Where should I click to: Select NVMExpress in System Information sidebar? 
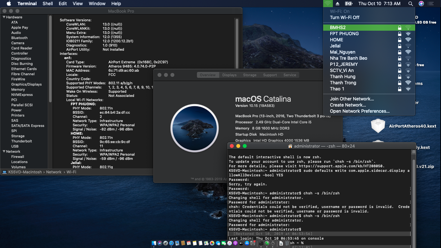click(x=22, y=95)
